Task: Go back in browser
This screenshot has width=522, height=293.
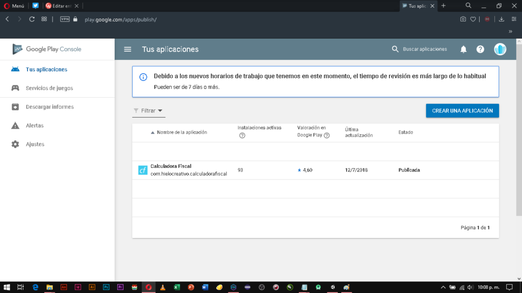Action: point(7,19)
